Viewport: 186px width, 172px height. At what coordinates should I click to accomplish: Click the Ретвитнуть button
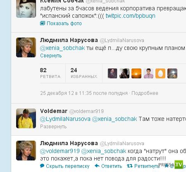[x=147, y=166]
